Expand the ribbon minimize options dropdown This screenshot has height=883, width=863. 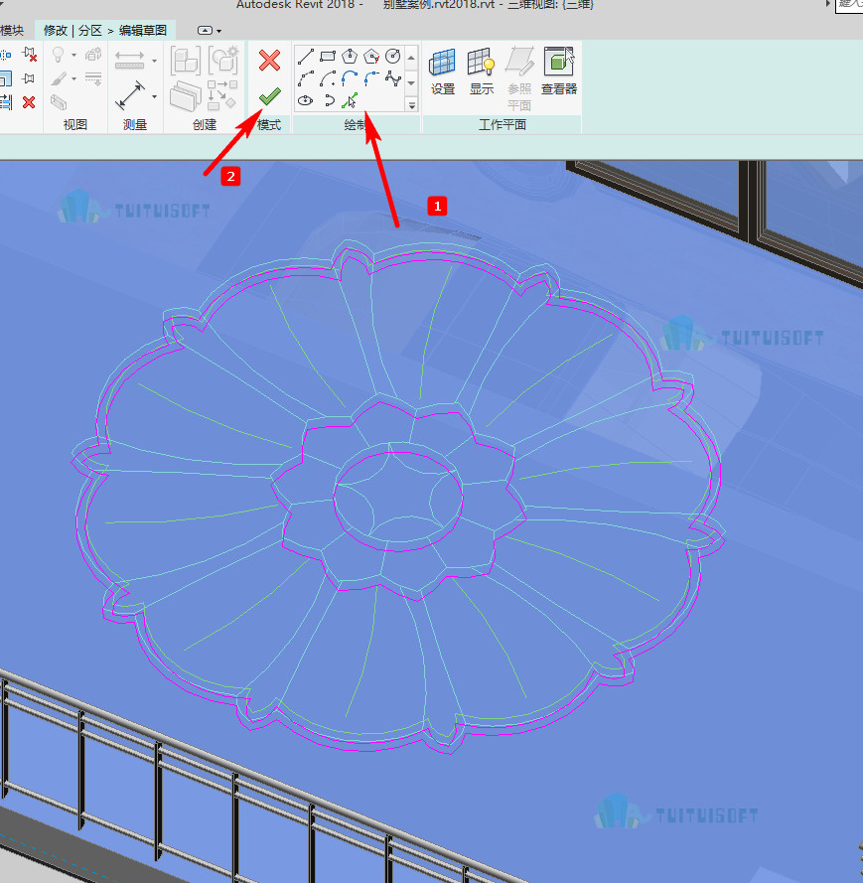point(219,31)
